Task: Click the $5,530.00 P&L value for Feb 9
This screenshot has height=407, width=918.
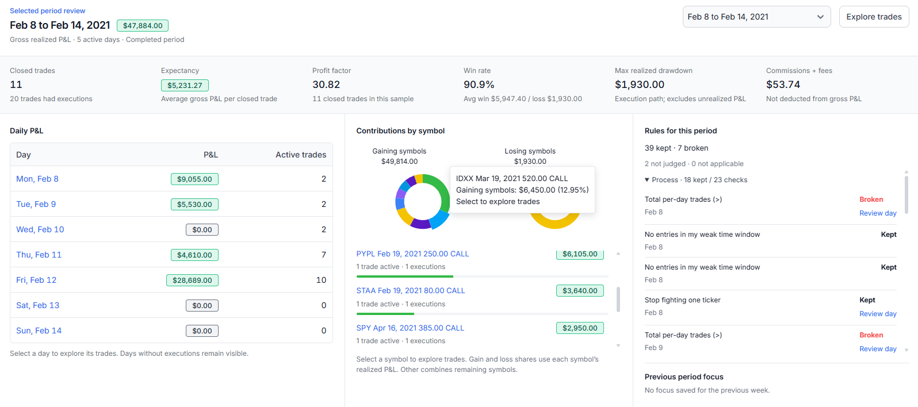Action: click(194, 204)
